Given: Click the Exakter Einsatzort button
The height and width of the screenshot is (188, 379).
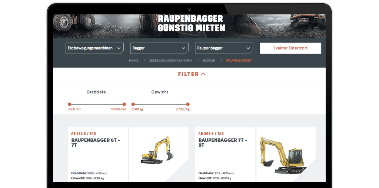Looking at the screenshot, I should pos(290,48).
